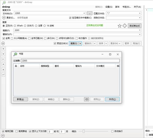Click the 替换为(P) replace text field
153x138 pixels.
click(x=77, y=34)
